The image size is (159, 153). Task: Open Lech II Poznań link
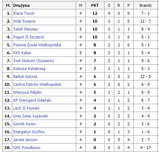click(x=26, y=108)
